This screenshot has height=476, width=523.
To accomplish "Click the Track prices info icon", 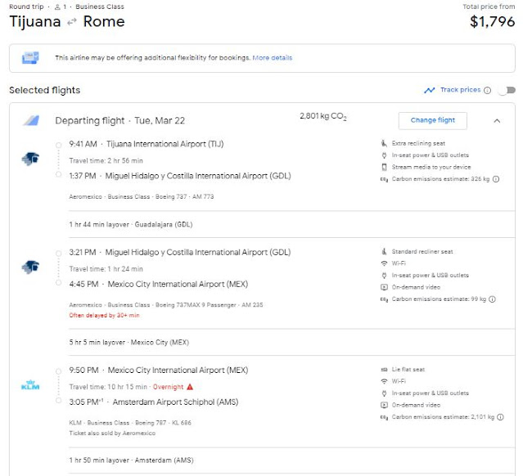I will pos(488,91).
